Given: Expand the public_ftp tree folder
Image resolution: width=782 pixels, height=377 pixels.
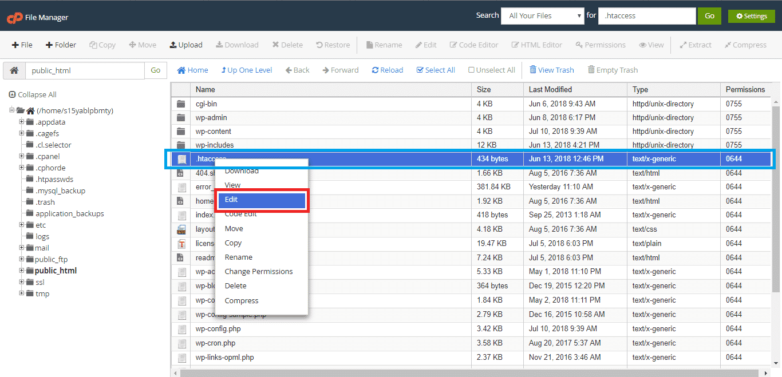Looking at the screenshot, I should click(22, 259).
